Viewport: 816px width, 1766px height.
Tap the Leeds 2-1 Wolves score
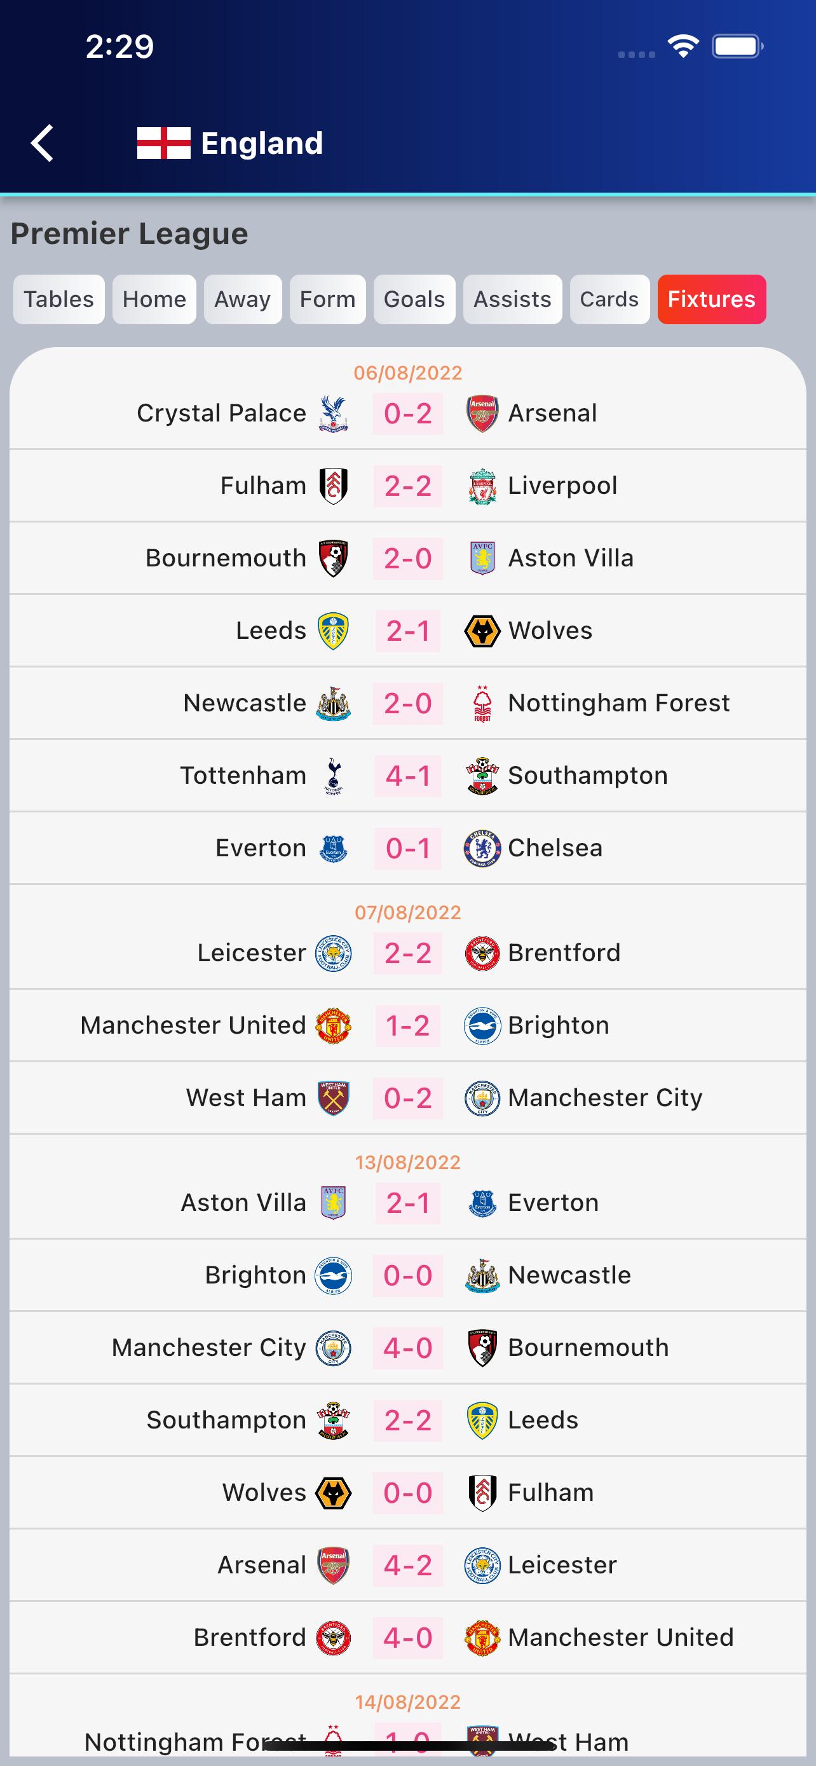407,631
